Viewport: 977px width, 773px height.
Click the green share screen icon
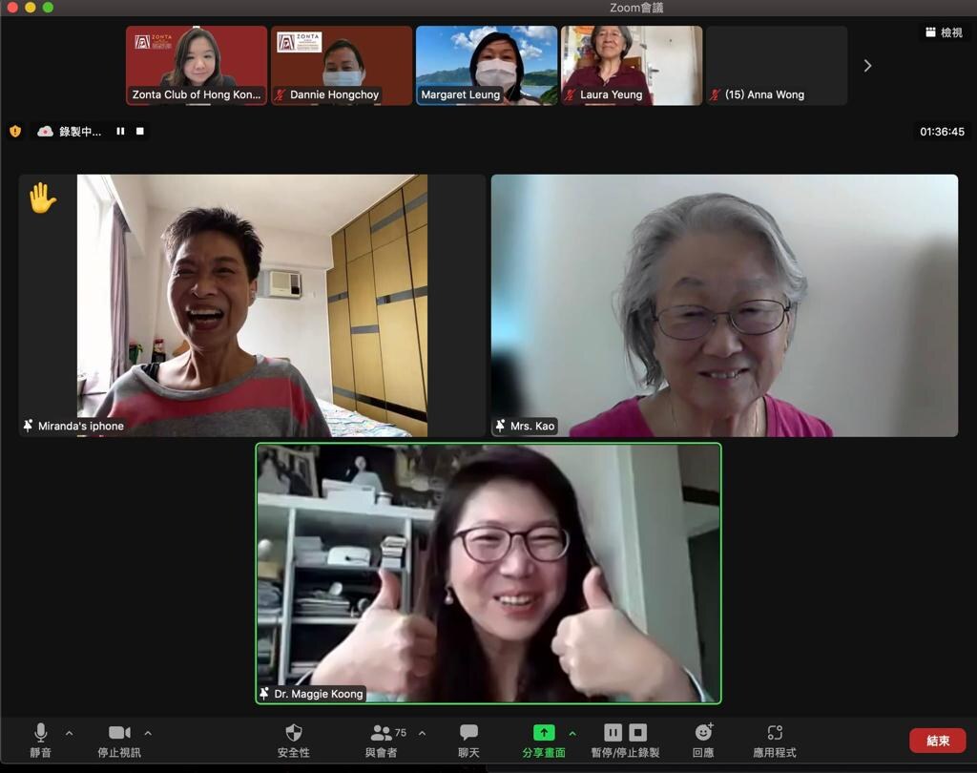coord(543,733)
